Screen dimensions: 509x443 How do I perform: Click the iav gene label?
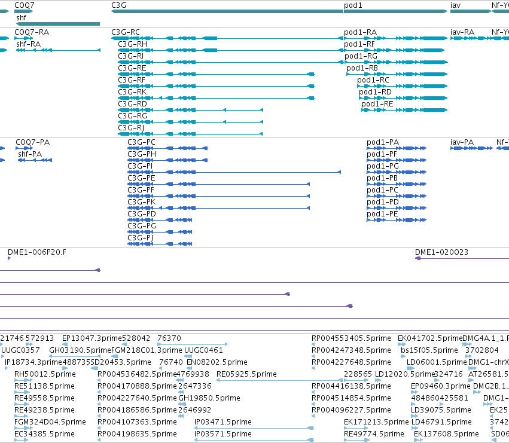pyautogui.click(x=455, y=5)
